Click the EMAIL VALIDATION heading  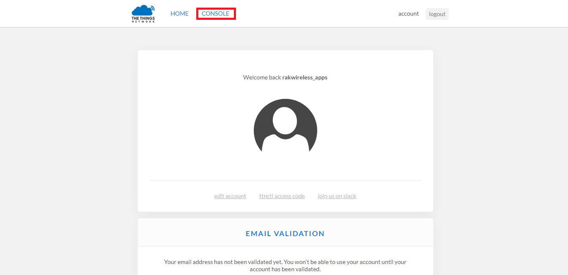285,234
